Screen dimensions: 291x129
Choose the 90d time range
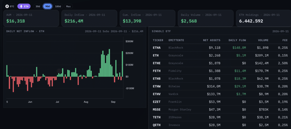[47, 6]
